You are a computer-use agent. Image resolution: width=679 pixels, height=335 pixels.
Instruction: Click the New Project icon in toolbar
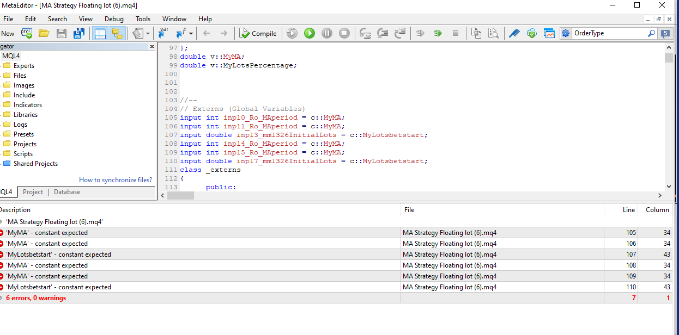[26, 33]
